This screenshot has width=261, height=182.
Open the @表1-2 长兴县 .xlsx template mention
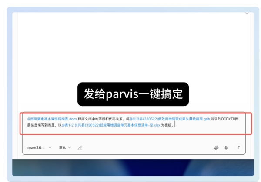tap(111, 125)
